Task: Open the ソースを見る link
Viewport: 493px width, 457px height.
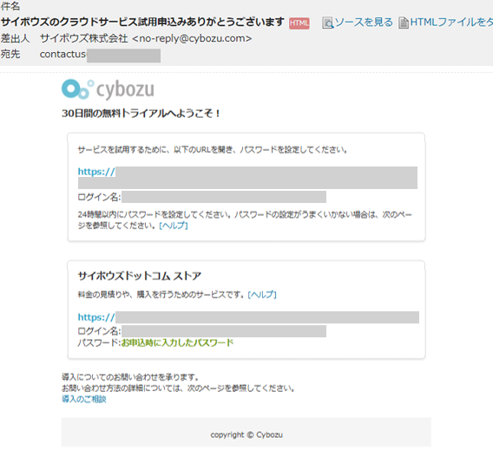Action: click(364, 23)
